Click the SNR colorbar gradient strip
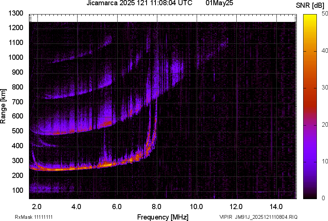328x221 pixels. click(310, 107)
